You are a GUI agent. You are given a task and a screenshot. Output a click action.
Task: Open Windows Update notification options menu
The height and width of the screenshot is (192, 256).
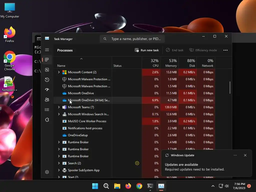pyautogui.click(x=235, y=155)
